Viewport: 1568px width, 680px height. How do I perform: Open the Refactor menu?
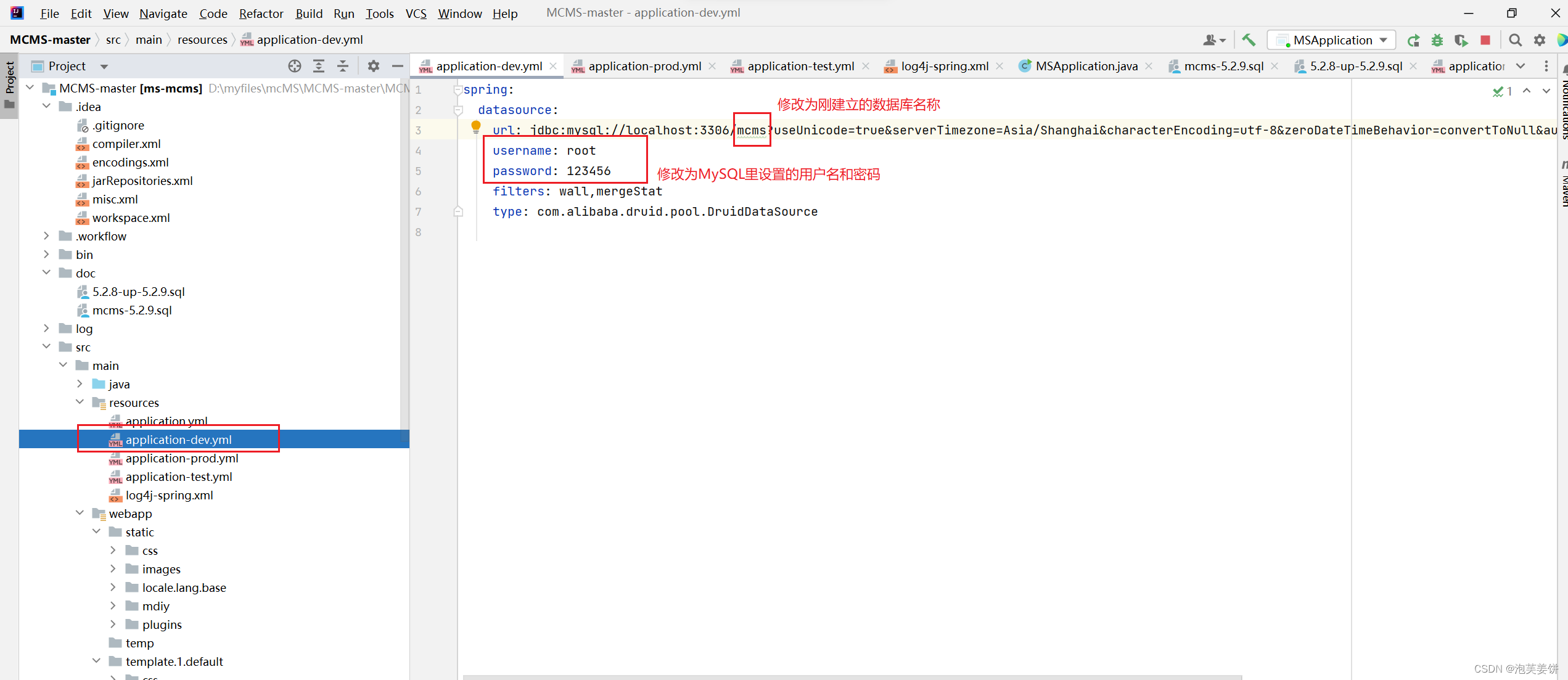(261, 14)
